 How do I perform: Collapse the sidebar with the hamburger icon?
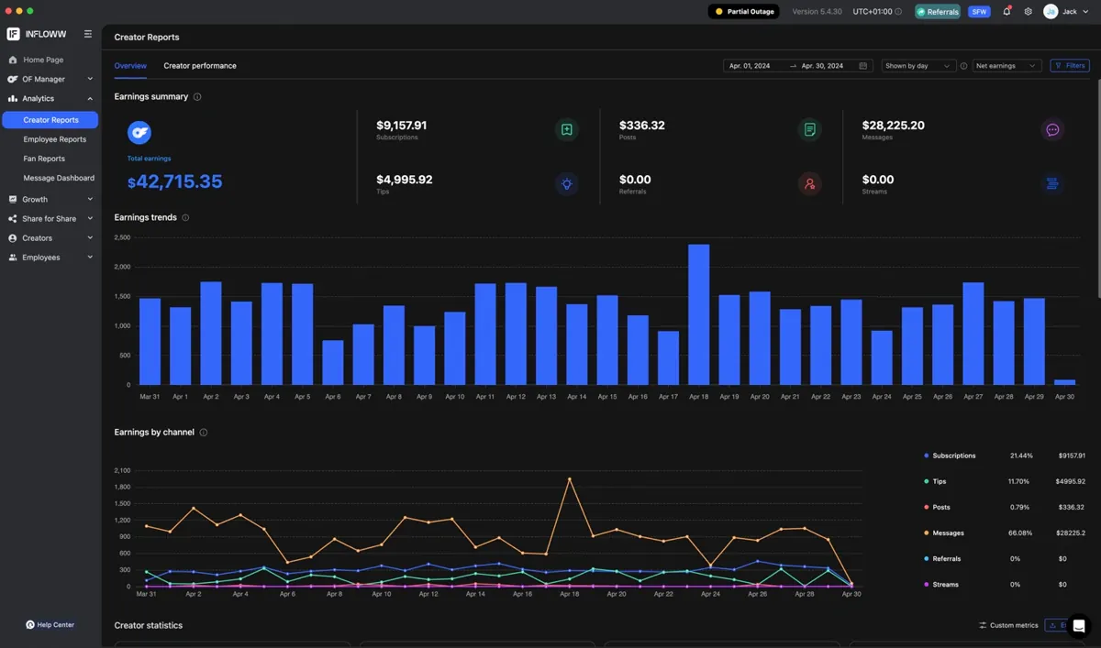pyautogui.click(x=88, y=34)
